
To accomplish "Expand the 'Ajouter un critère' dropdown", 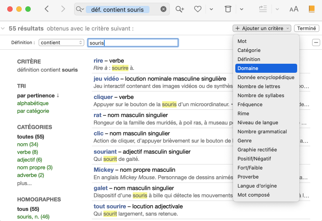I will point(262,28).
